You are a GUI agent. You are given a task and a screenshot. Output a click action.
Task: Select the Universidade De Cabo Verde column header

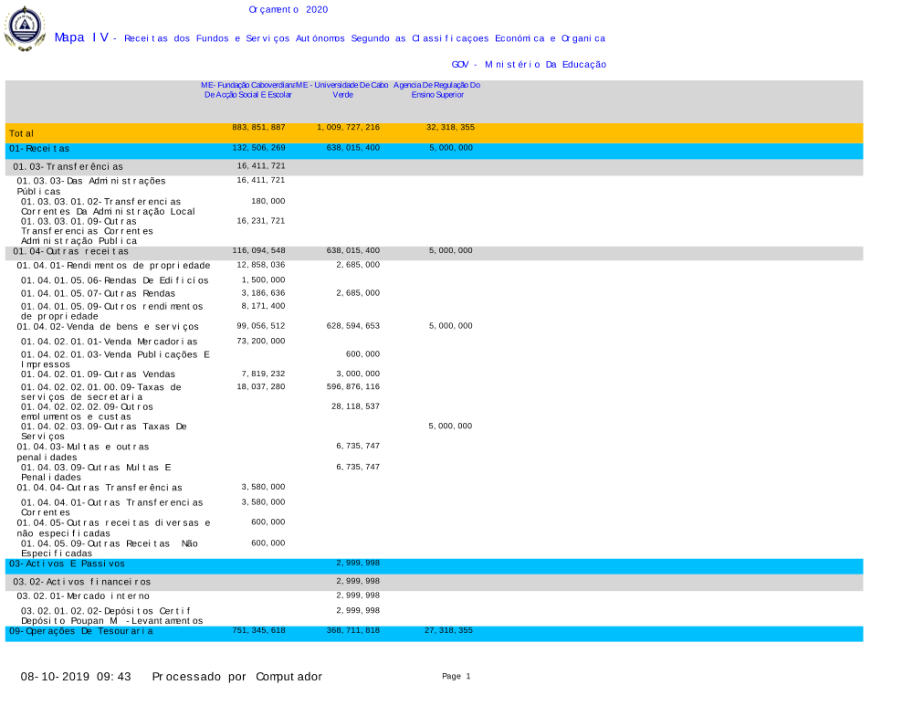tap(342, 90)
